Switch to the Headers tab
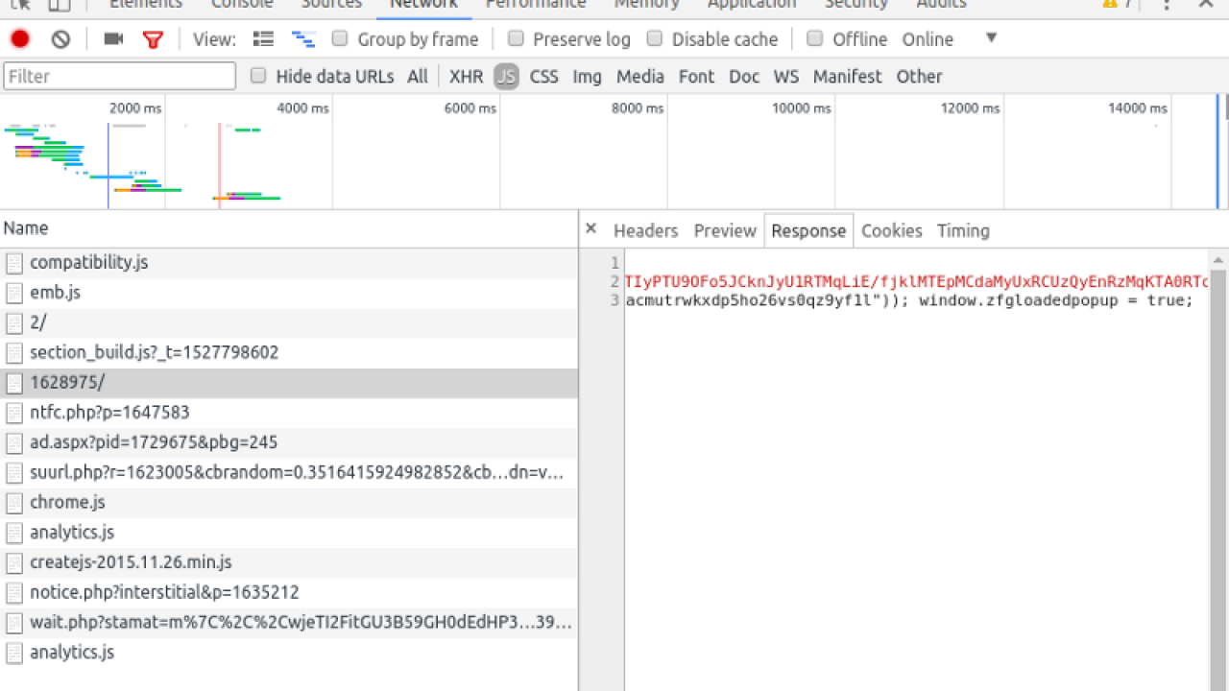Viewport: 1229px width, 691px height. point(645,230)
